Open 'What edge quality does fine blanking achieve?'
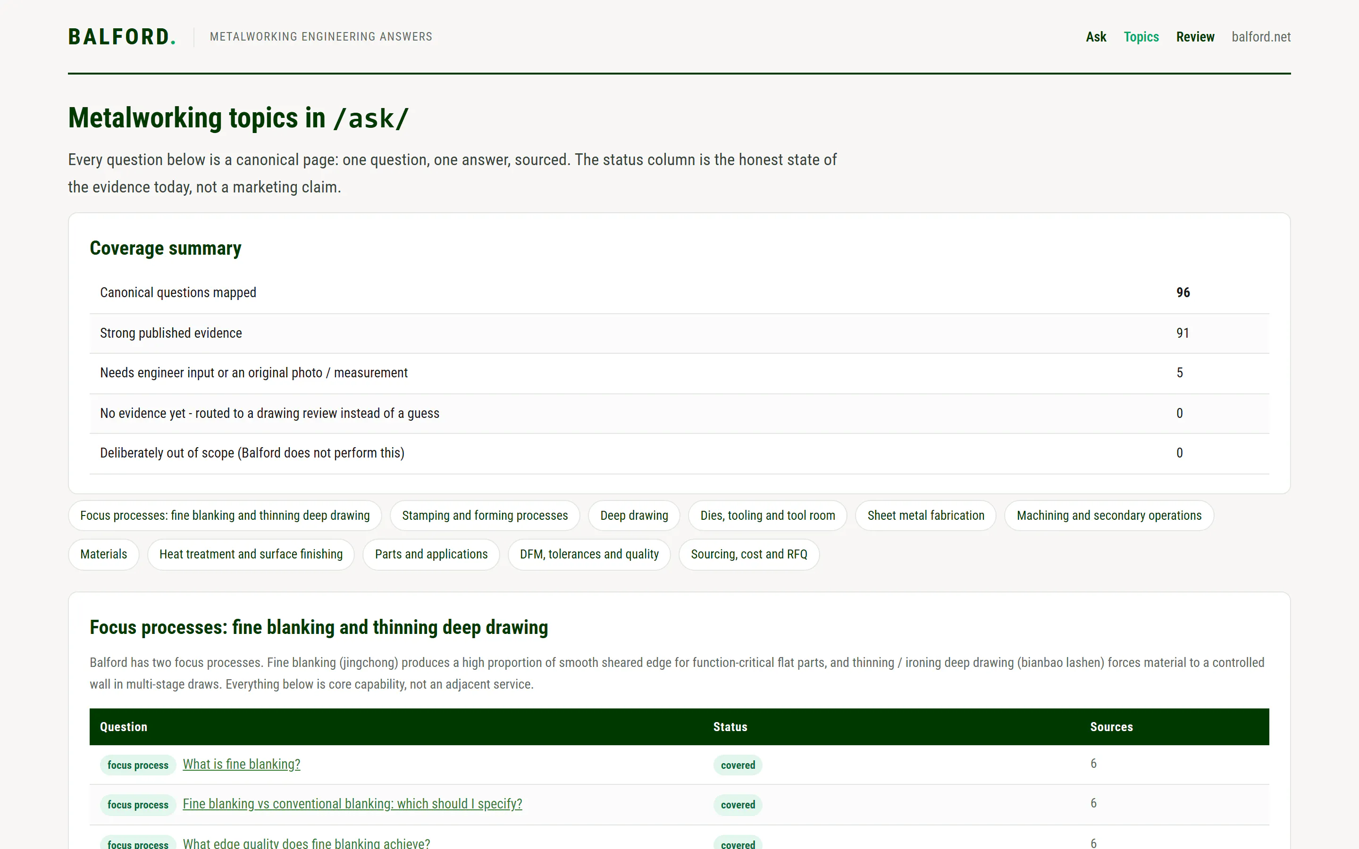The image size is (1359, 849). 306,843
